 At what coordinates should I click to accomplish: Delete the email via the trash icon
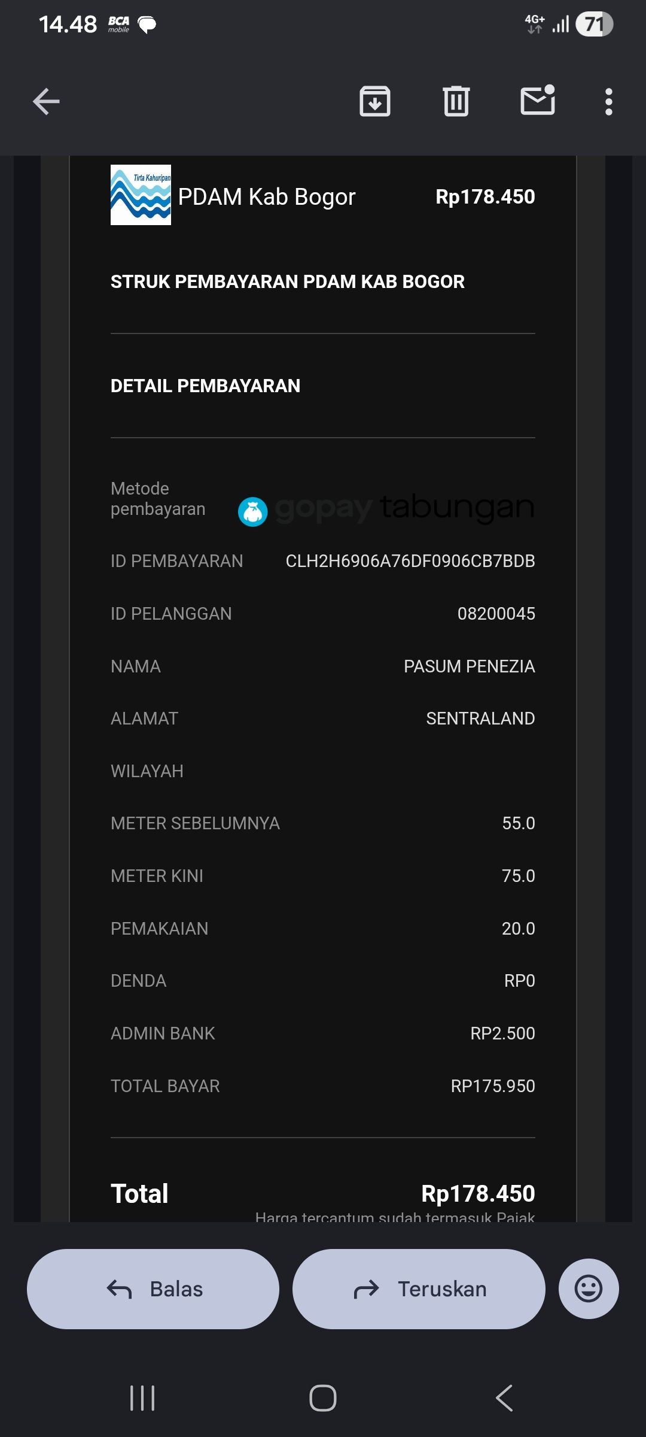point(456,101)
